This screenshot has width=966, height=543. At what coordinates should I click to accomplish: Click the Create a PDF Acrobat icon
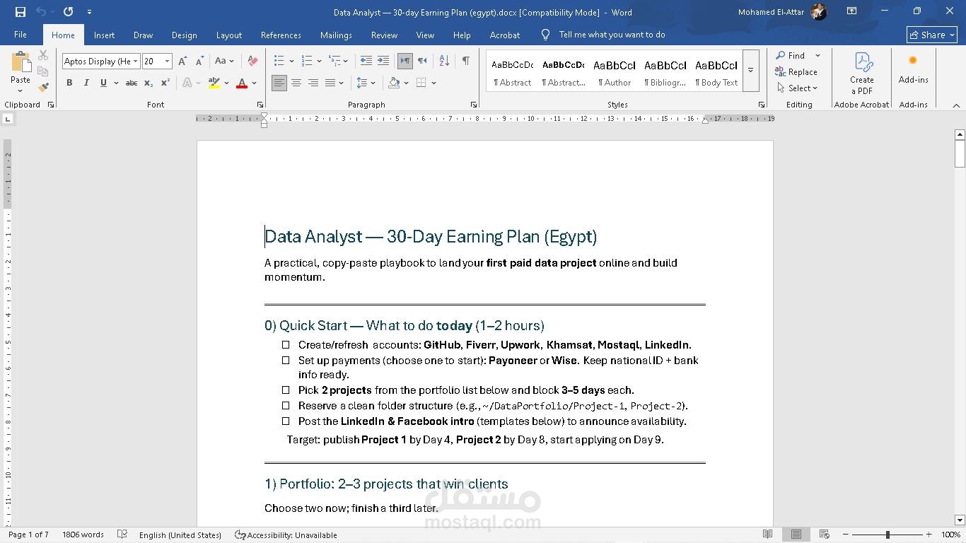(x=861, y=73)
